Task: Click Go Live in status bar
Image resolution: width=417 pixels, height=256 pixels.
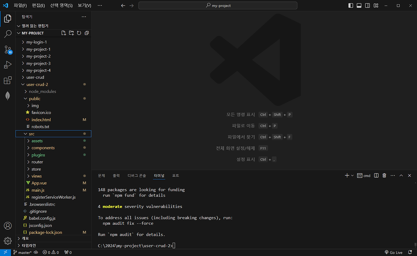Action: (x=394, y=252)
